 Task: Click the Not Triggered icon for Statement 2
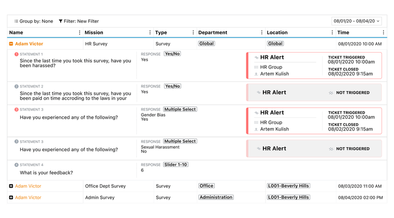pyautogui.click(x=331, y=92)
